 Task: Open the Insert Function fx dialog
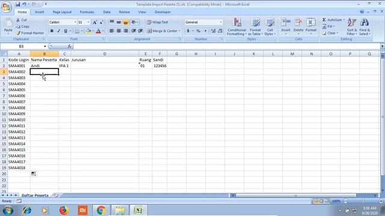[x=69, y=46]
